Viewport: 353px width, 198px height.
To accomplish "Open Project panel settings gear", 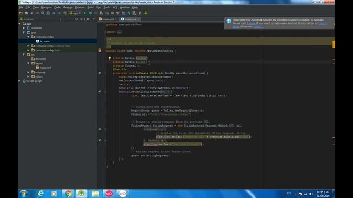I will click(88, 19).
